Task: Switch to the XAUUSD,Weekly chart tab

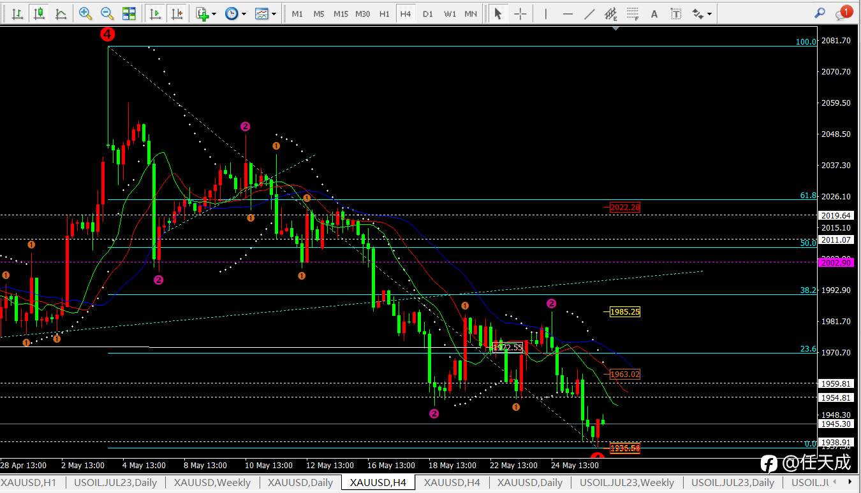Action: pyautogui.click(x=212, y=483)
